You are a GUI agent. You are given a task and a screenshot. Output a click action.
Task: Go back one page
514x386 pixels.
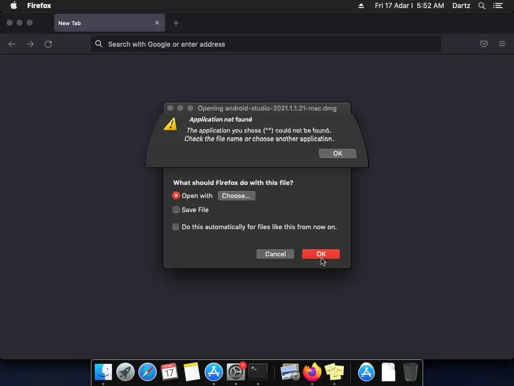click(x=12, y=44)
